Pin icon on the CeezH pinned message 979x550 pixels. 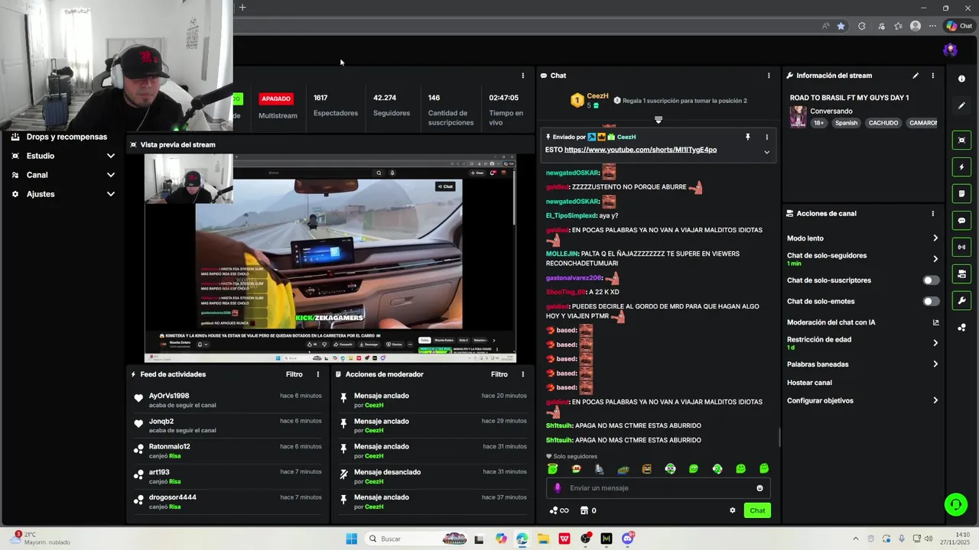click(x=747, y=137)
